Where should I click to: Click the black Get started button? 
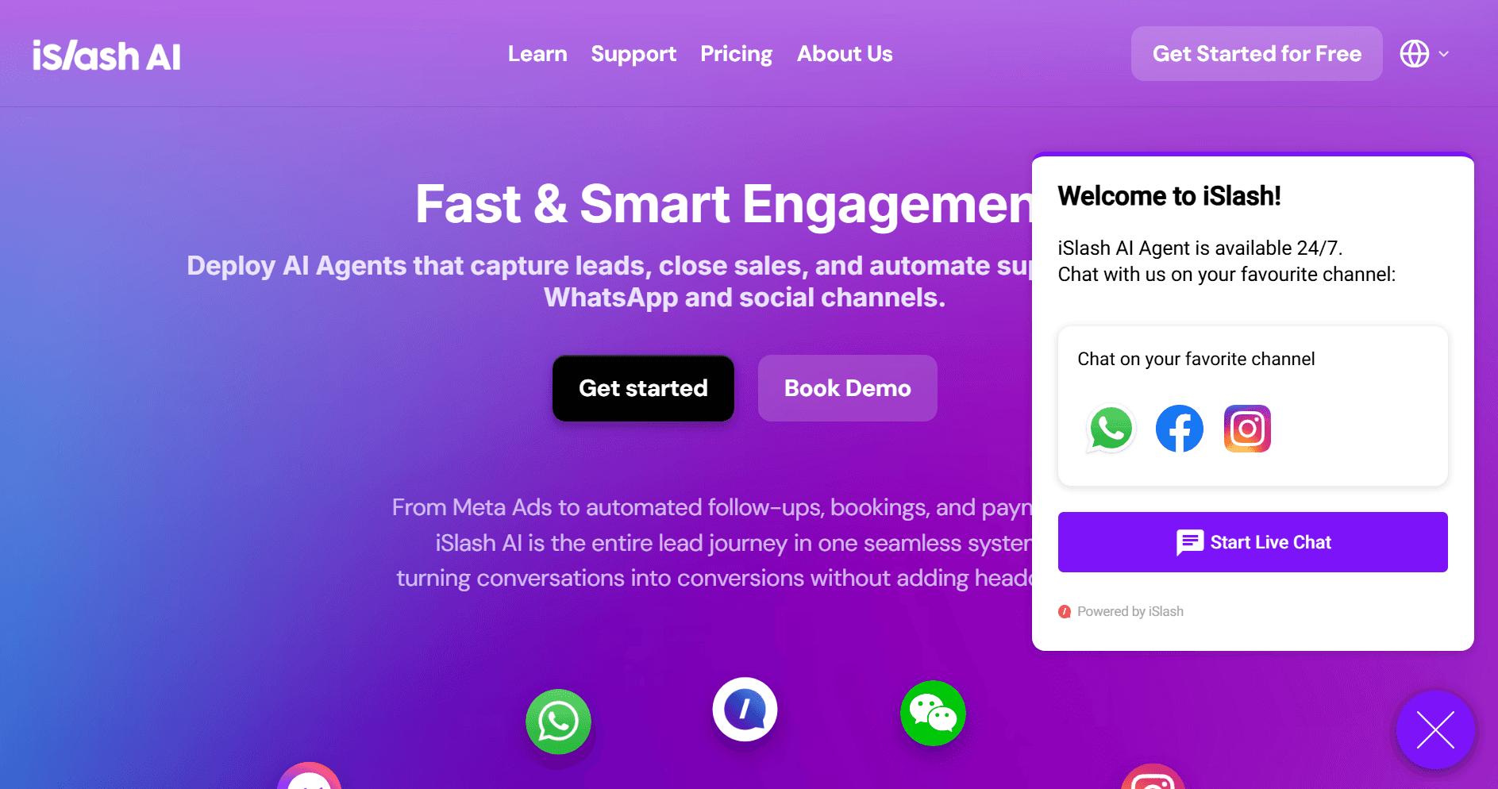643,388
